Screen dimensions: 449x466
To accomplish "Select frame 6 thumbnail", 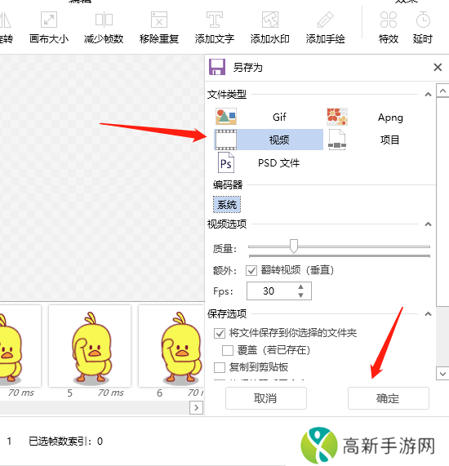I will [x=171, y=346].
